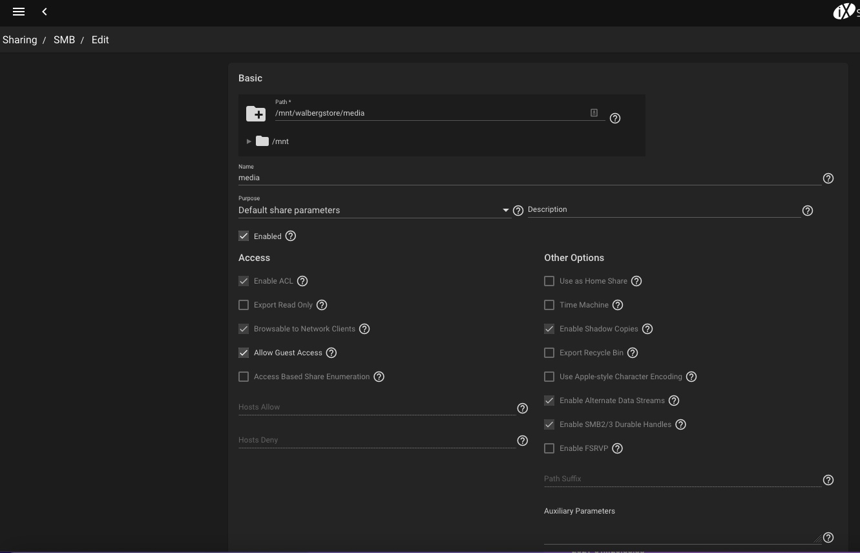This screenshot has width=860, height=553.
Task: Go to Sharing breadcrumb
Action: tap(19, 40)
